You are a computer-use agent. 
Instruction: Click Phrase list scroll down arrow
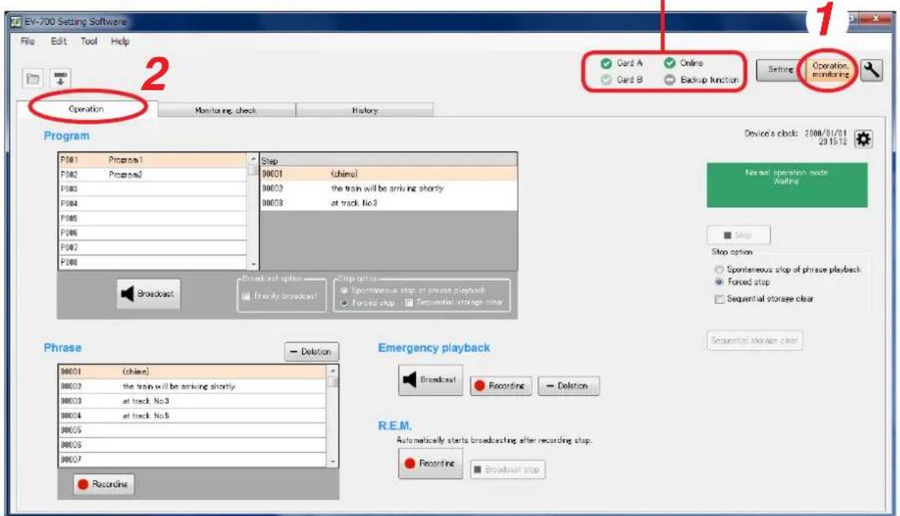click(333, 461)
